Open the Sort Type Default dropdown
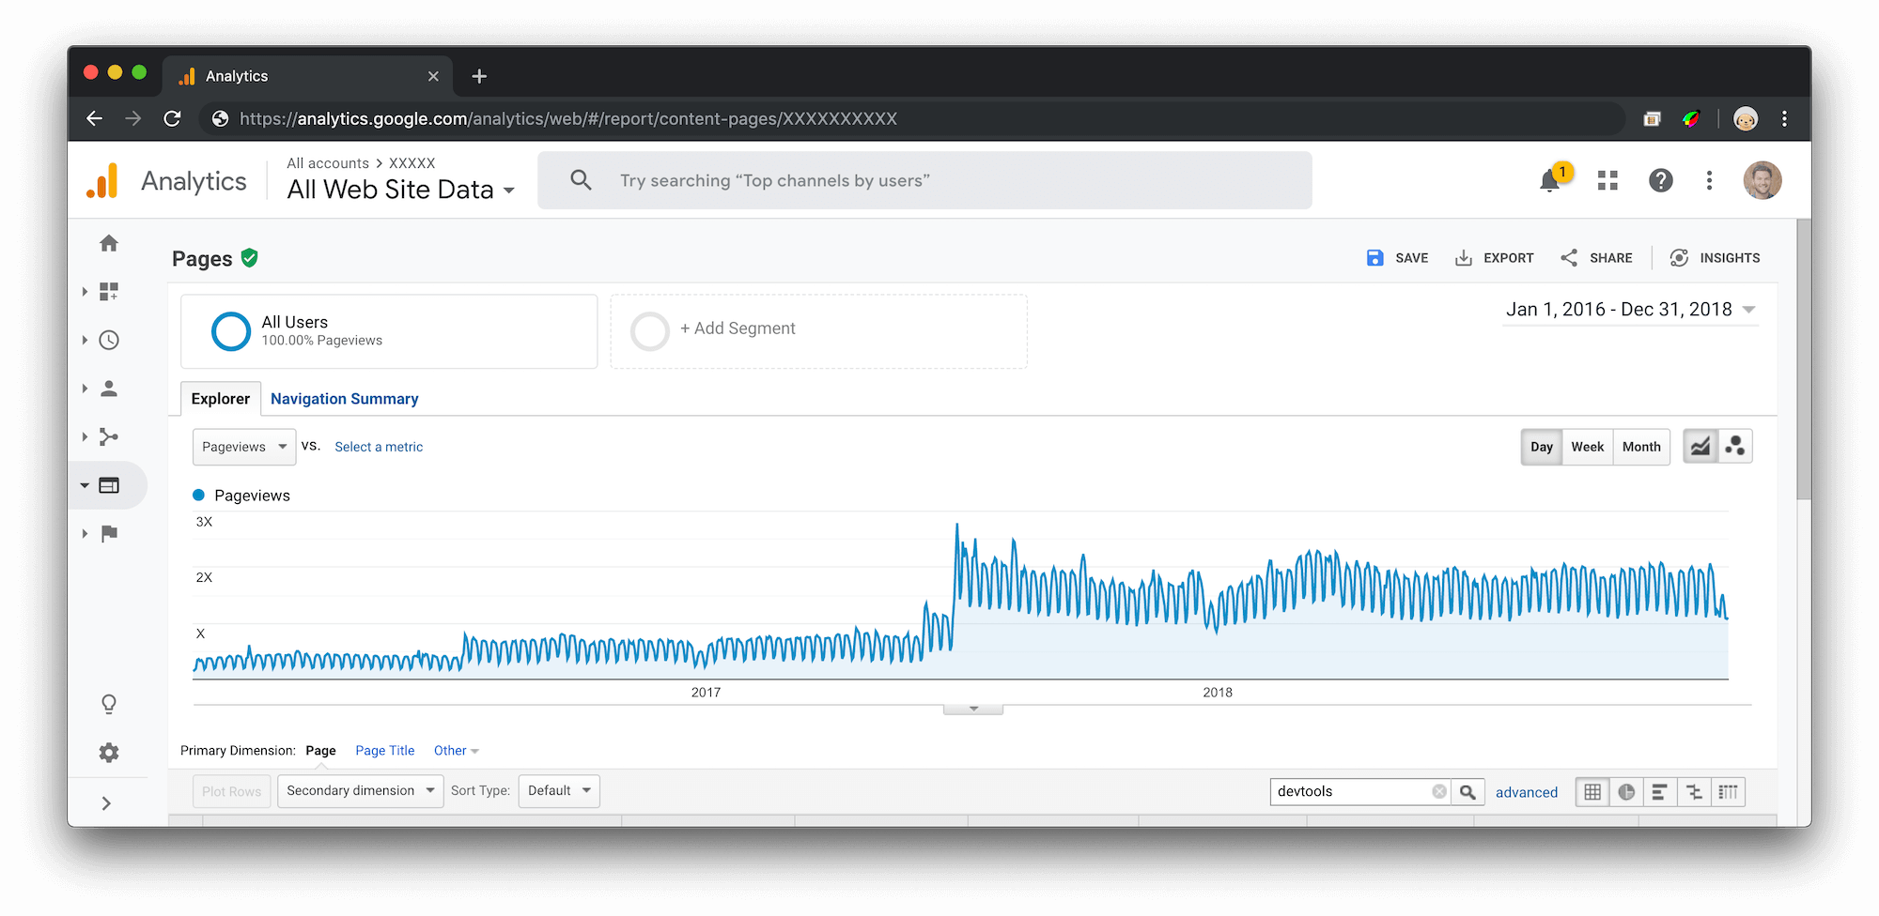 coord(559,790)
